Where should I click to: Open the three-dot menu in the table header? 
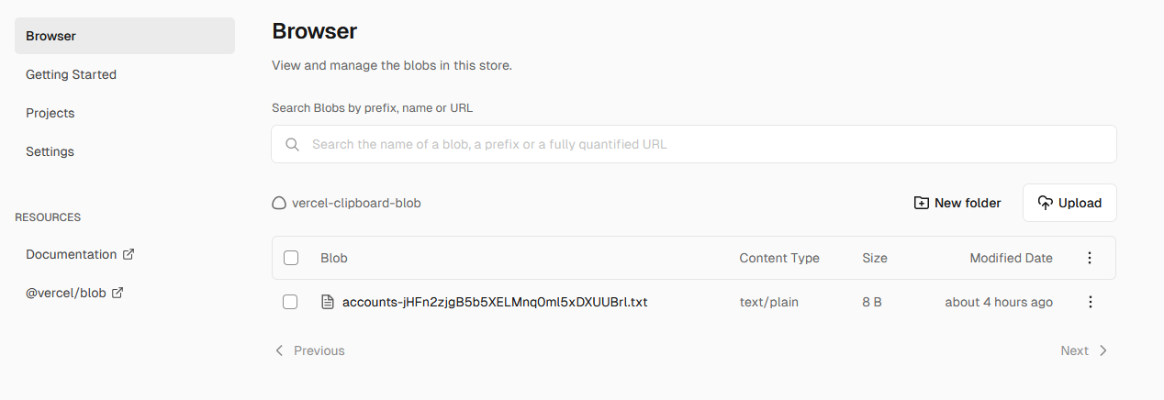coord(1090,258)
